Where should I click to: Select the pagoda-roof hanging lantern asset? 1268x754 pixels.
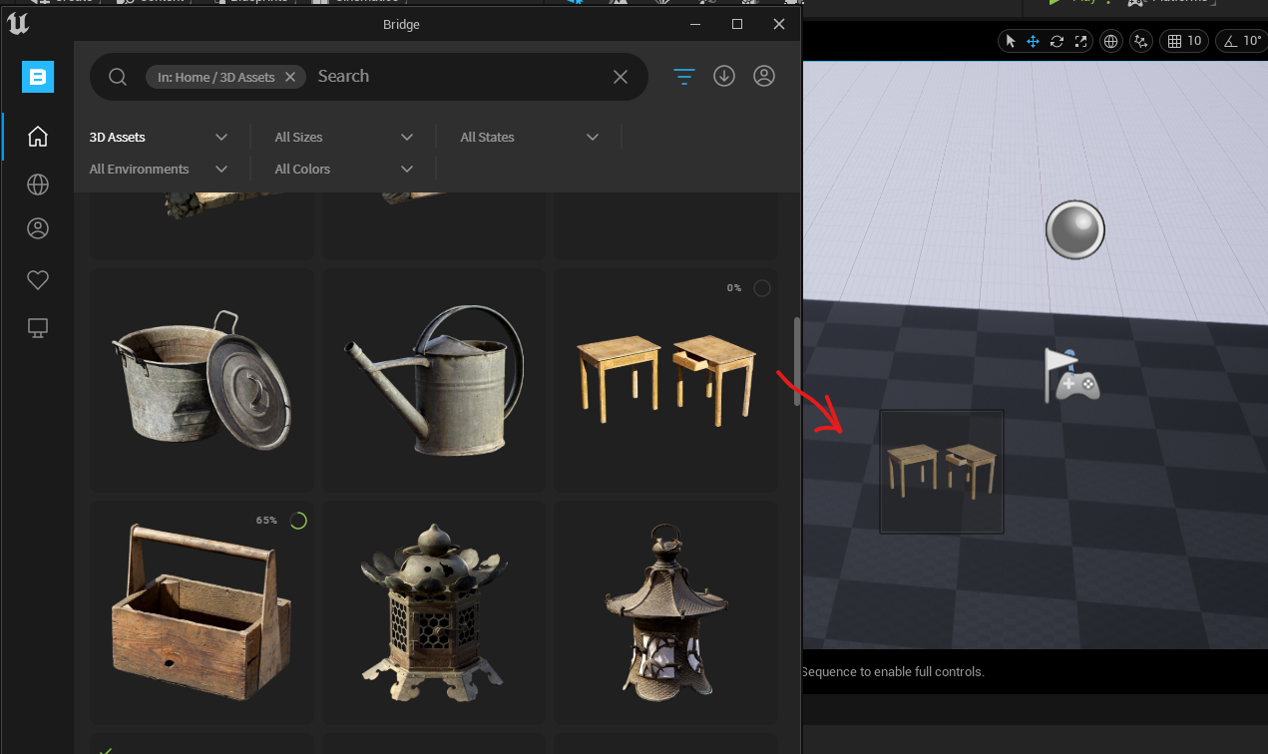665,611
